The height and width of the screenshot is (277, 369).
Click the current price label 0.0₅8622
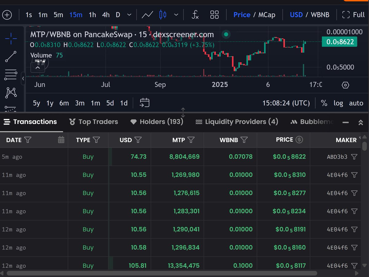[339, 42]
